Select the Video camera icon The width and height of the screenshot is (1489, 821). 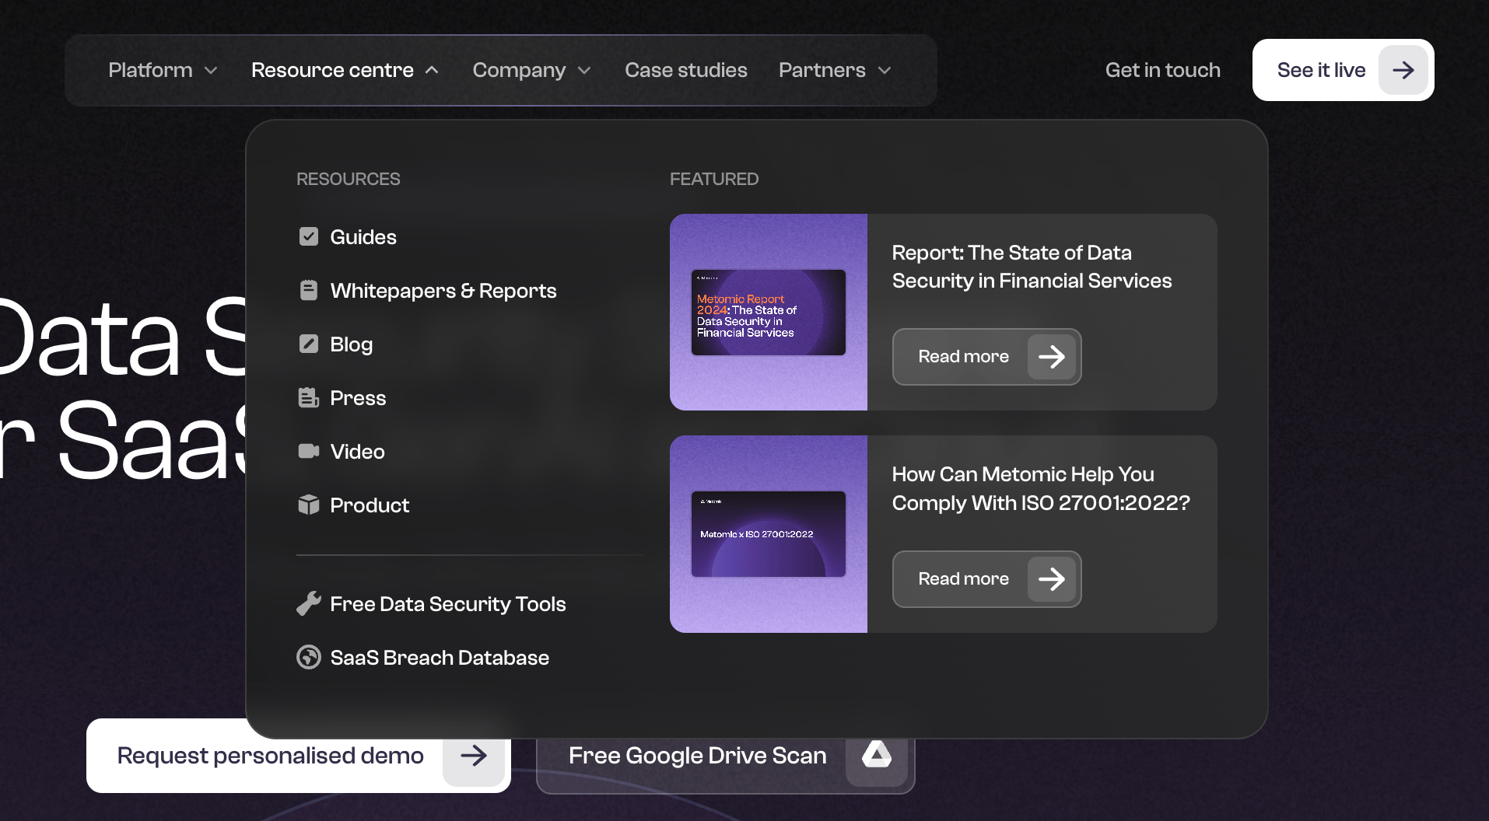click(x=309, y=451)
